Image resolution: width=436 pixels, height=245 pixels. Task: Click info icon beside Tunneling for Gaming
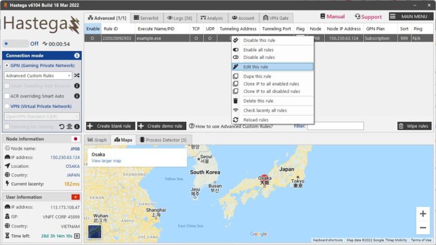click(x=77, y=126)
